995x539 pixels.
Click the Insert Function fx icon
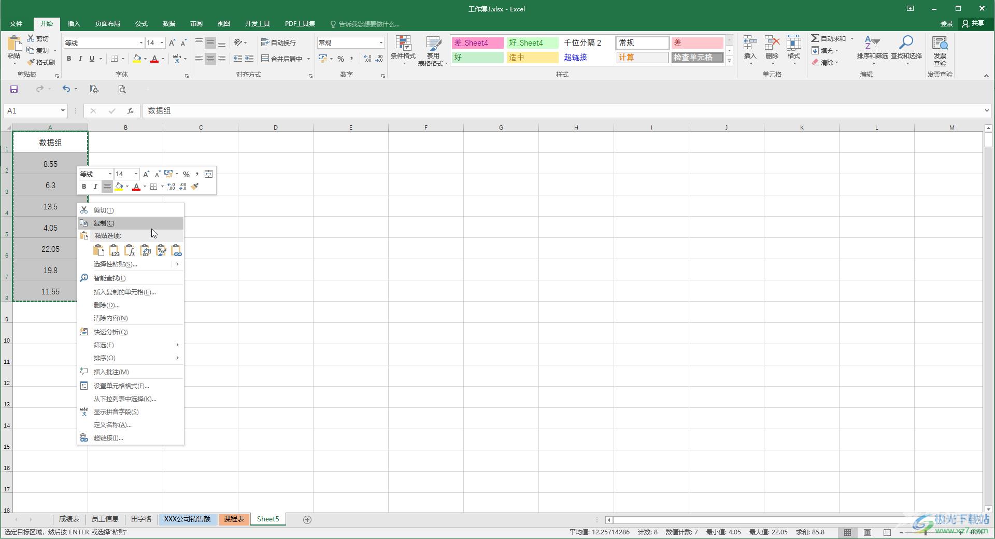pyautogui.click(x=131, y=110)
